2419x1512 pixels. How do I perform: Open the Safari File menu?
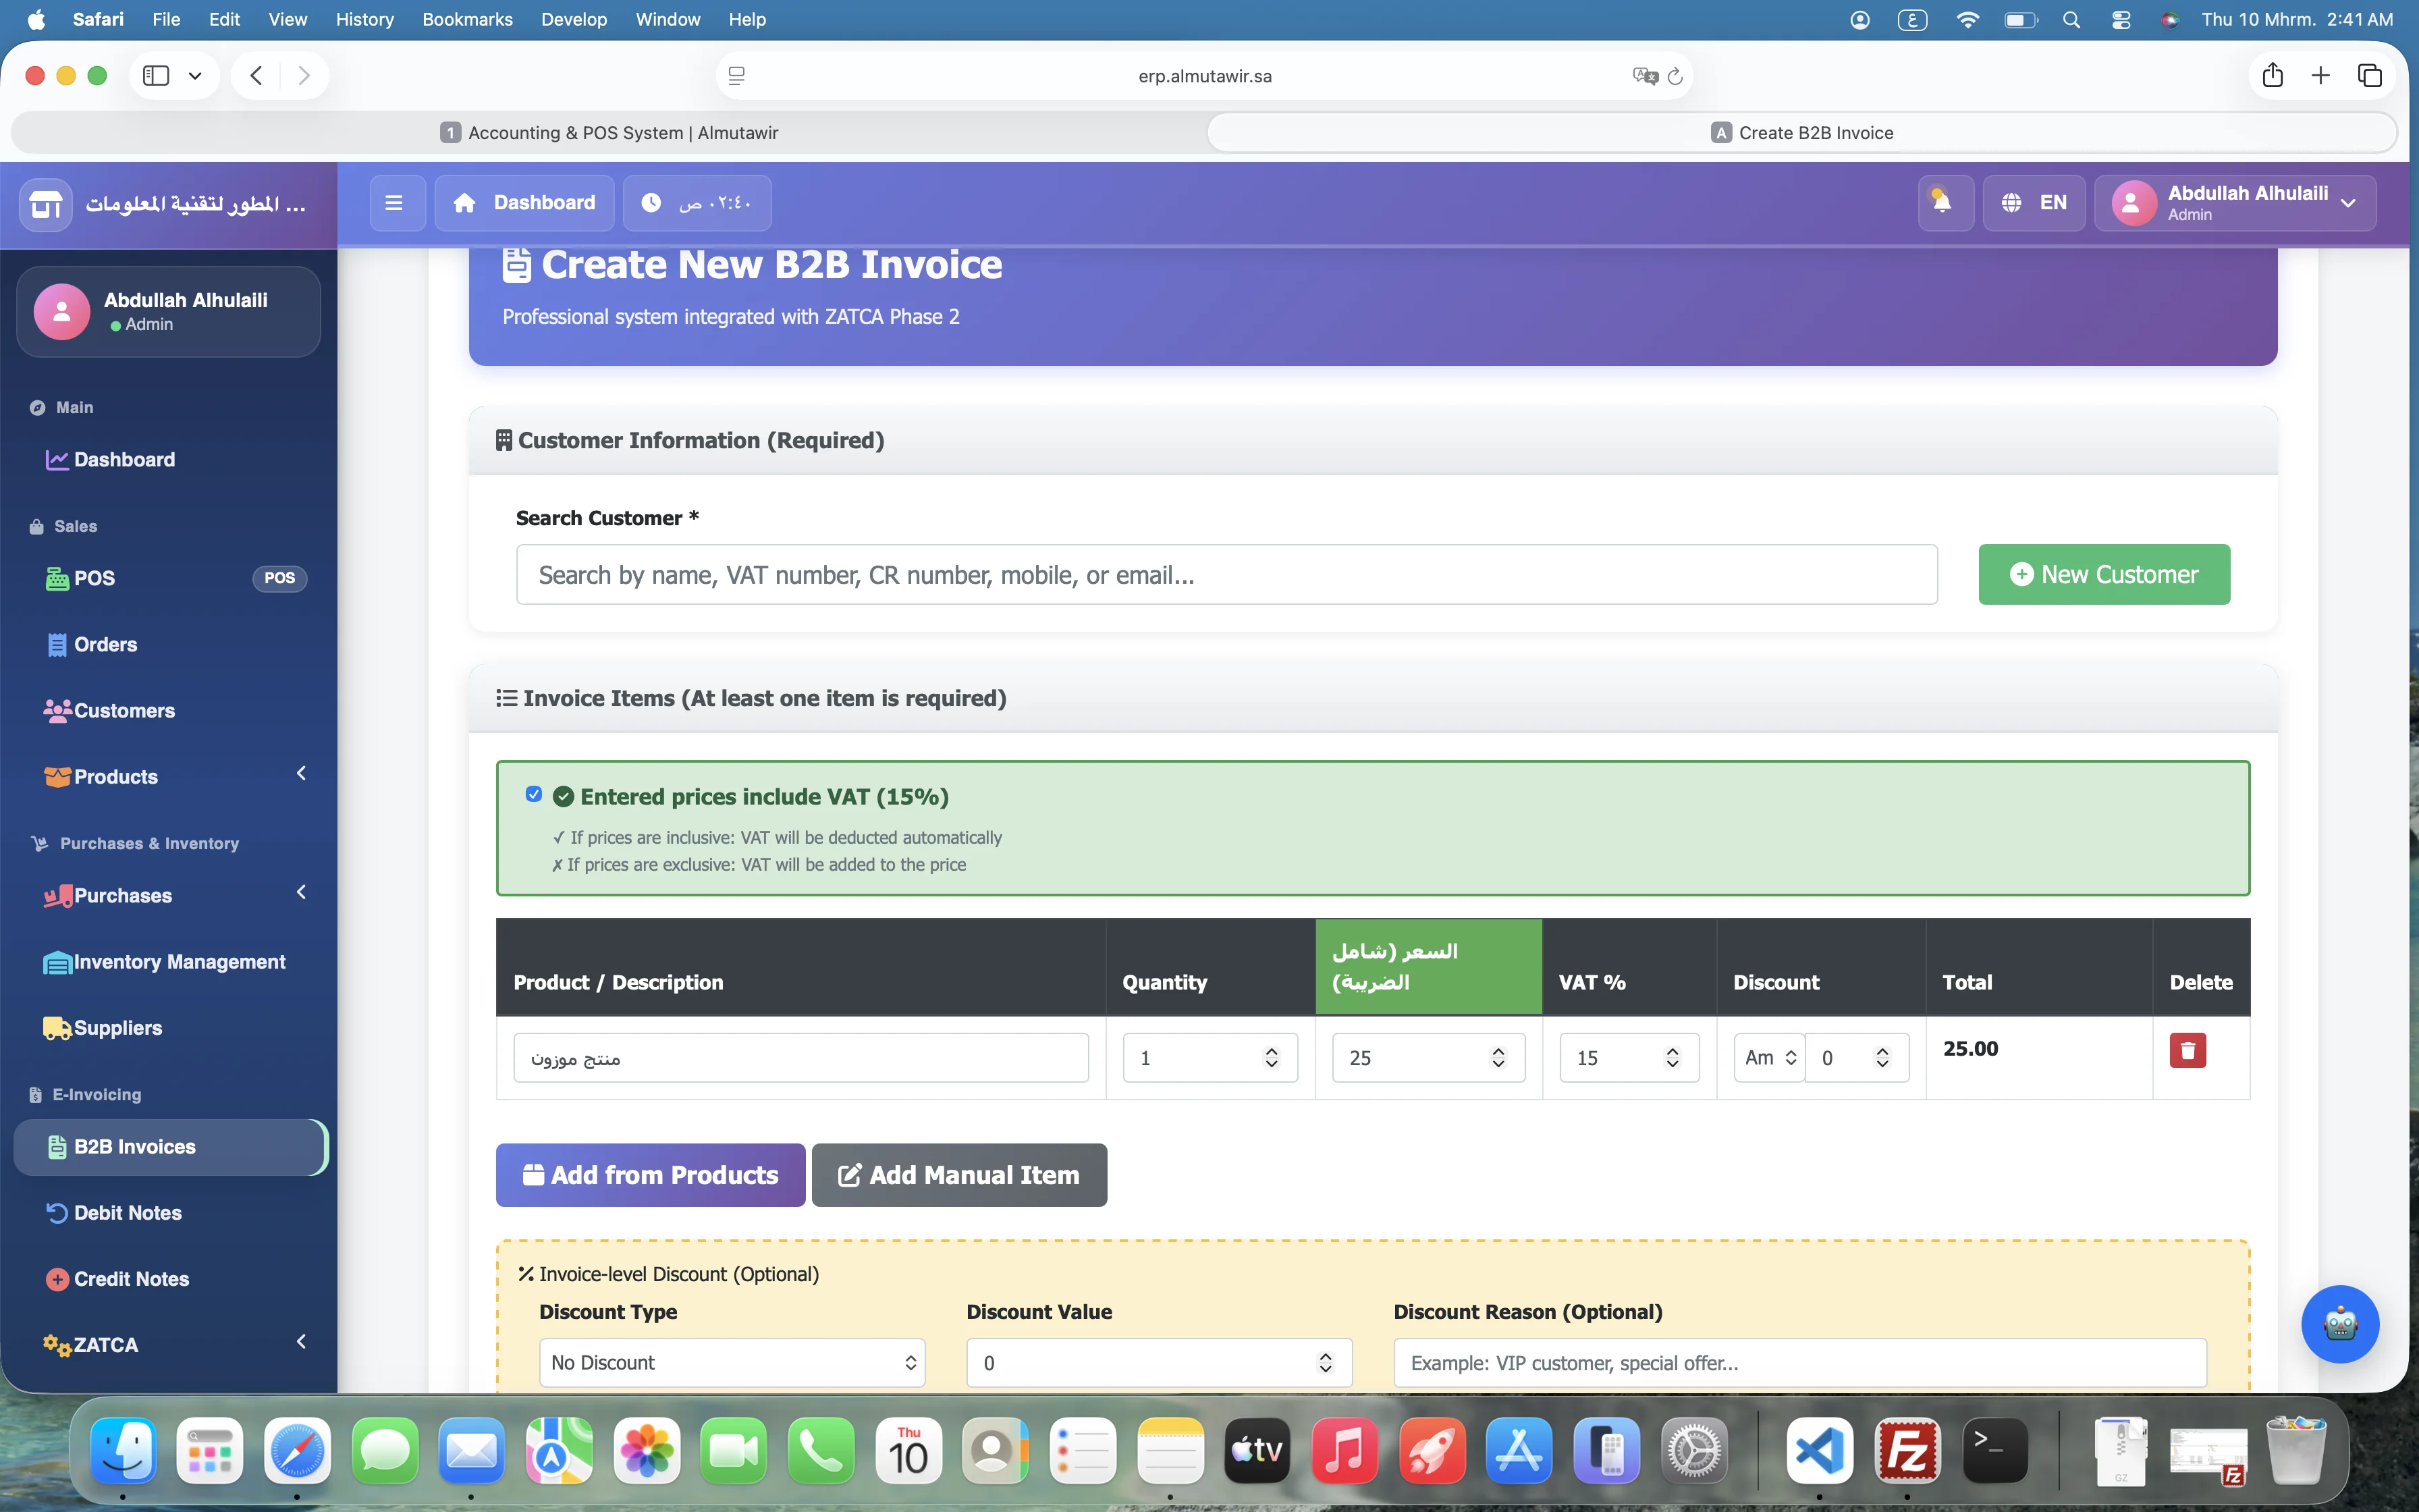(166, 20)
